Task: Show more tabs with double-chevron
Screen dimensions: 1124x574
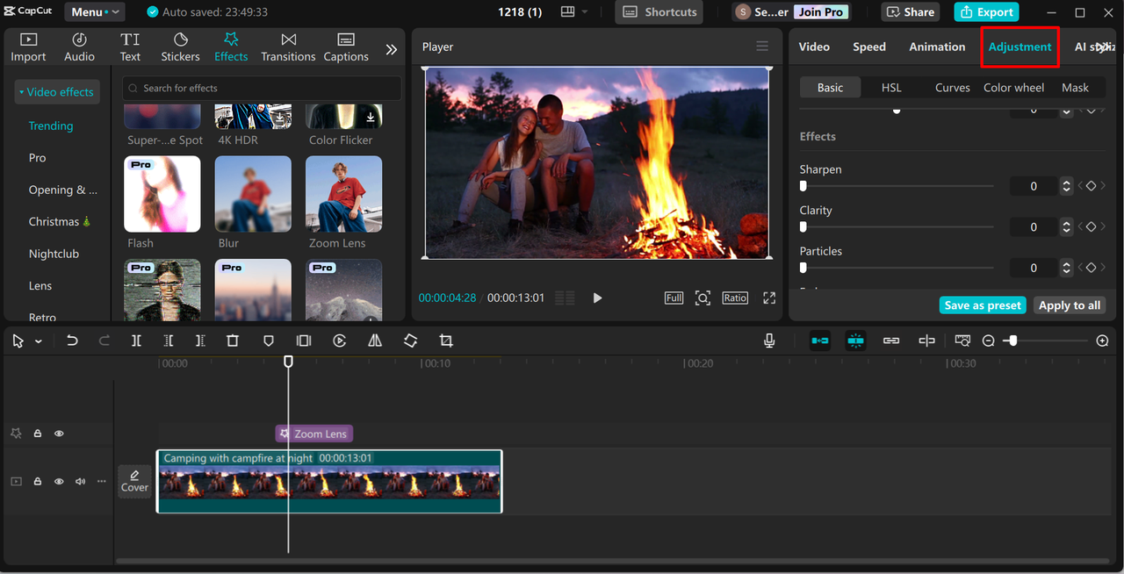Action: click(392, 49)
